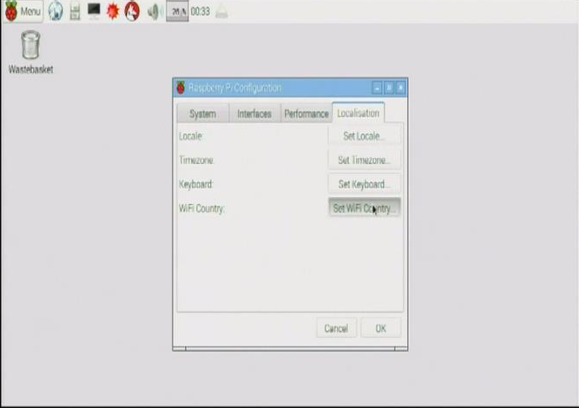
Task: Click the Locale label text
Action: (191, 136)
